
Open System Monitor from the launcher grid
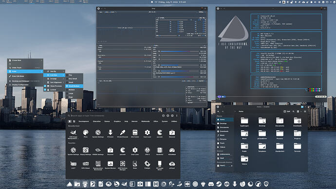(x=110, y=165)
